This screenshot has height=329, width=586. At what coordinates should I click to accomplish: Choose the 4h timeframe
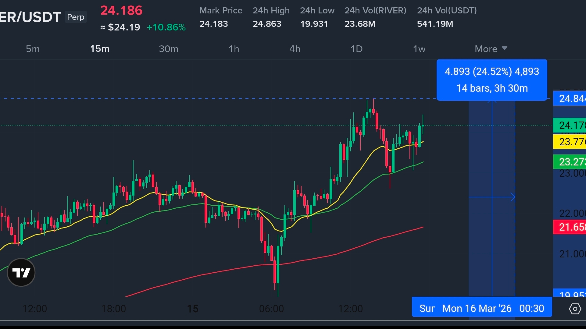[x=295, y=49]
